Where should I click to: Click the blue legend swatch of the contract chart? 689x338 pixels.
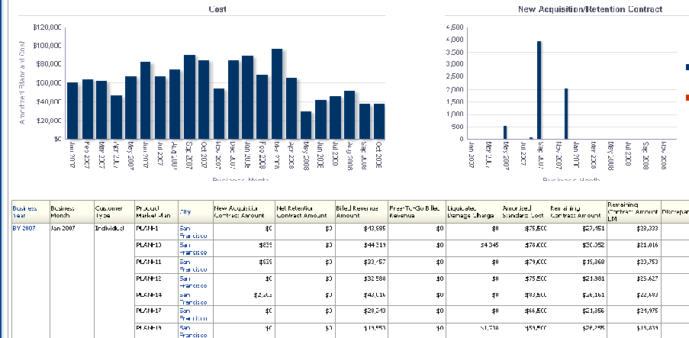(687, 67)
